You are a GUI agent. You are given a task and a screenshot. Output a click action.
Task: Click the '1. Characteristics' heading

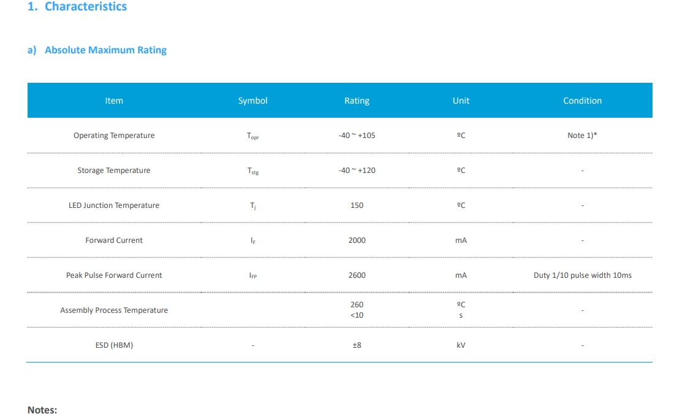pyautogui.click(x=77, y=7)
